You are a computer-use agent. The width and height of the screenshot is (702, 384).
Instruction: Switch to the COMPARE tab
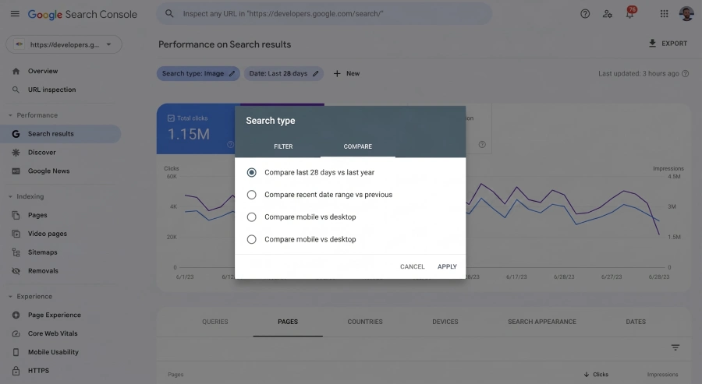click(358, 146)
